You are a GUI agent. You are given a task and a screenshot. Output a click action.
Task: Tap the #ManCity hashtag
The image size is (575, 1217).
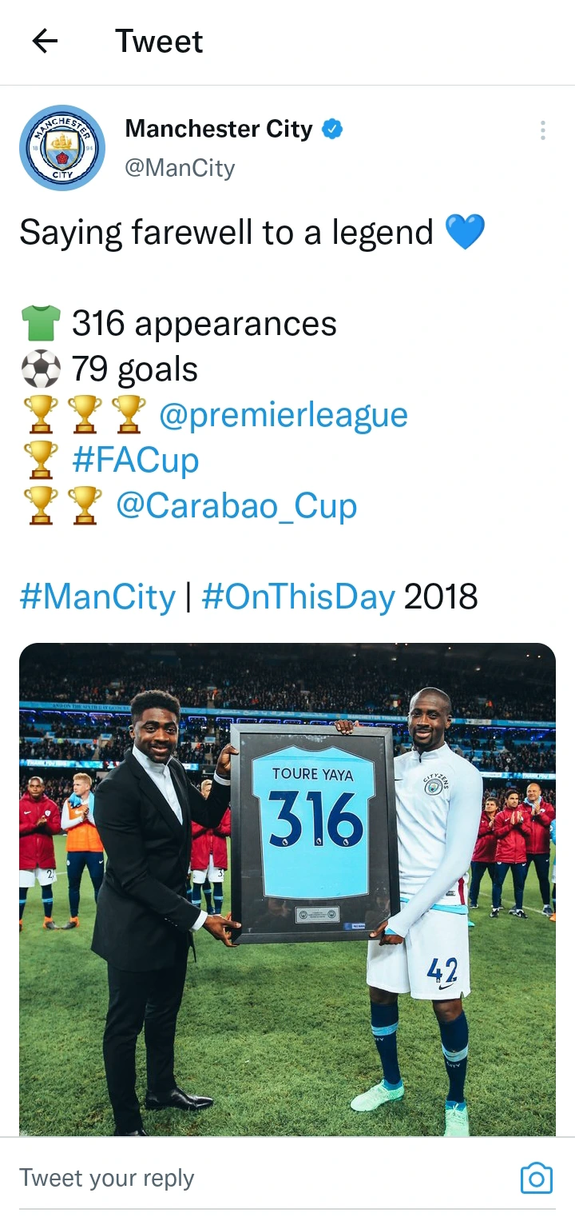[97, 597]
